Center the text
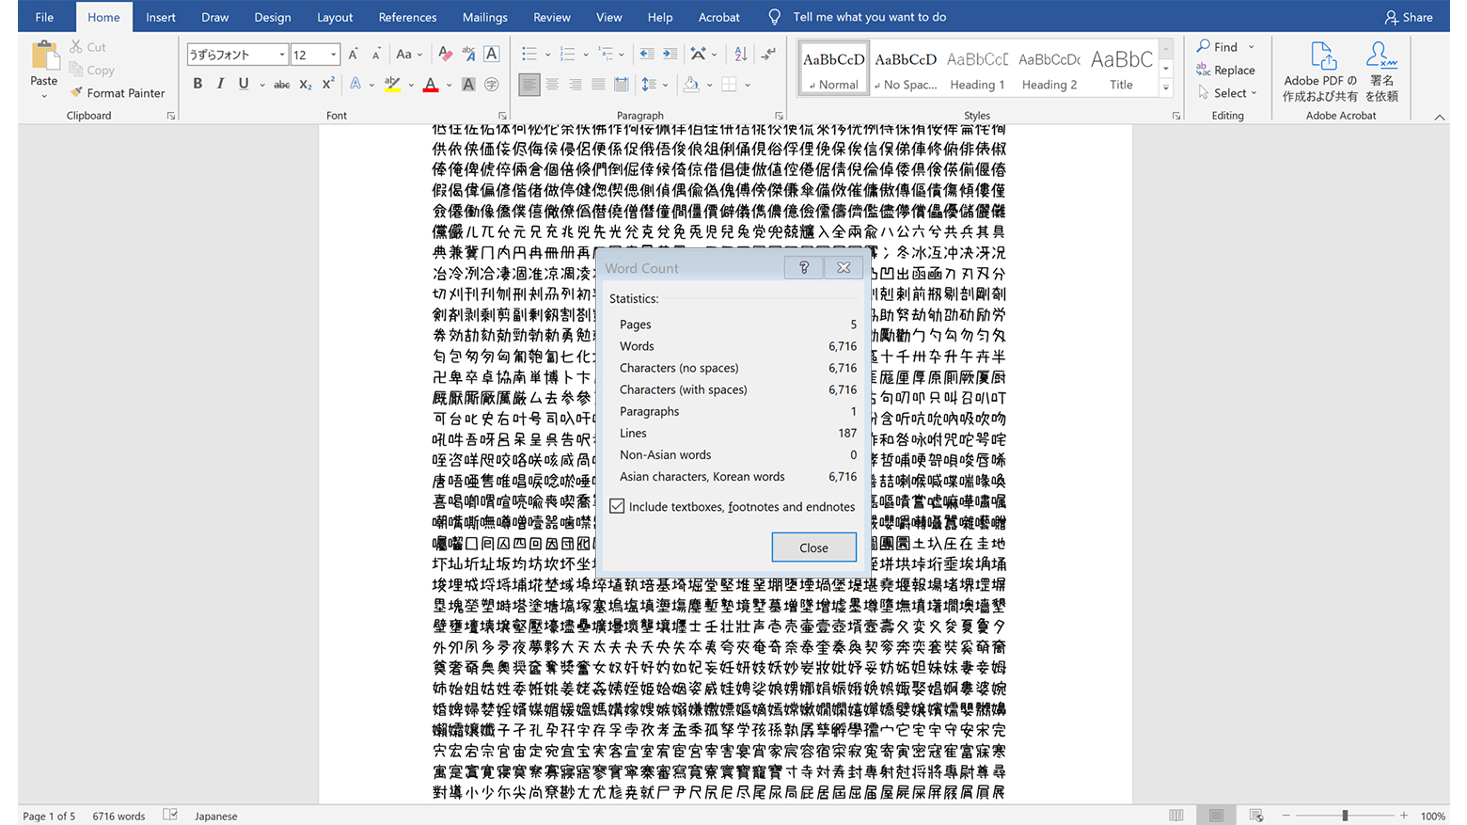Viewport: 1467px width, 825px height. coord(552,84)
